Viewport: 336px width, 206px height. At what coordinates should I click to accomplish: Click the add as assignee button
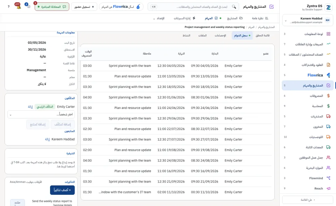[x=63, y=124]
